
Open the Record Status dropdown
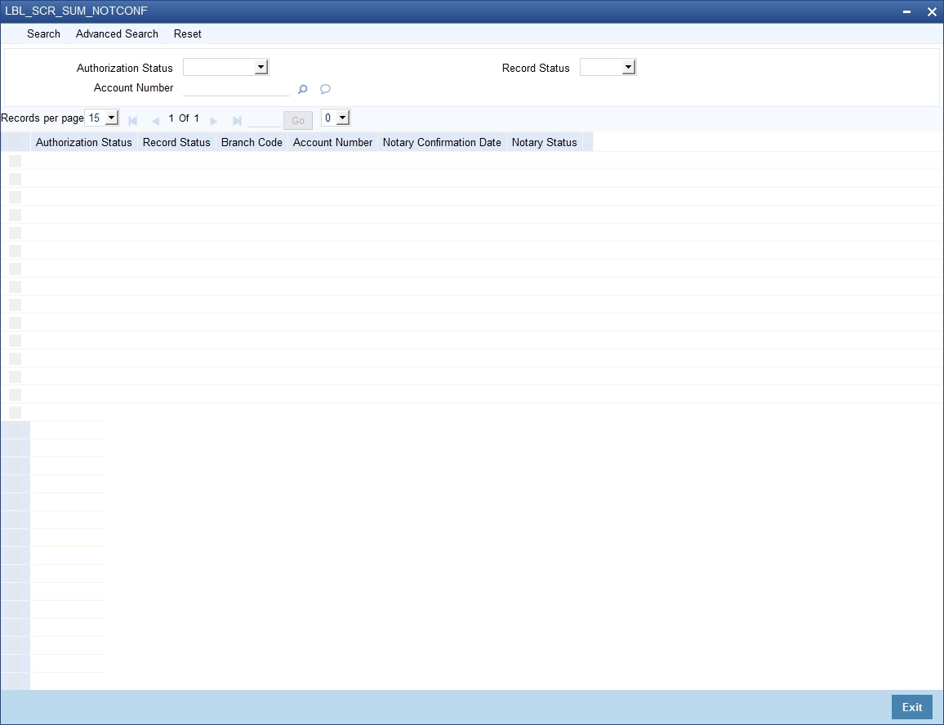coord(608,67)
